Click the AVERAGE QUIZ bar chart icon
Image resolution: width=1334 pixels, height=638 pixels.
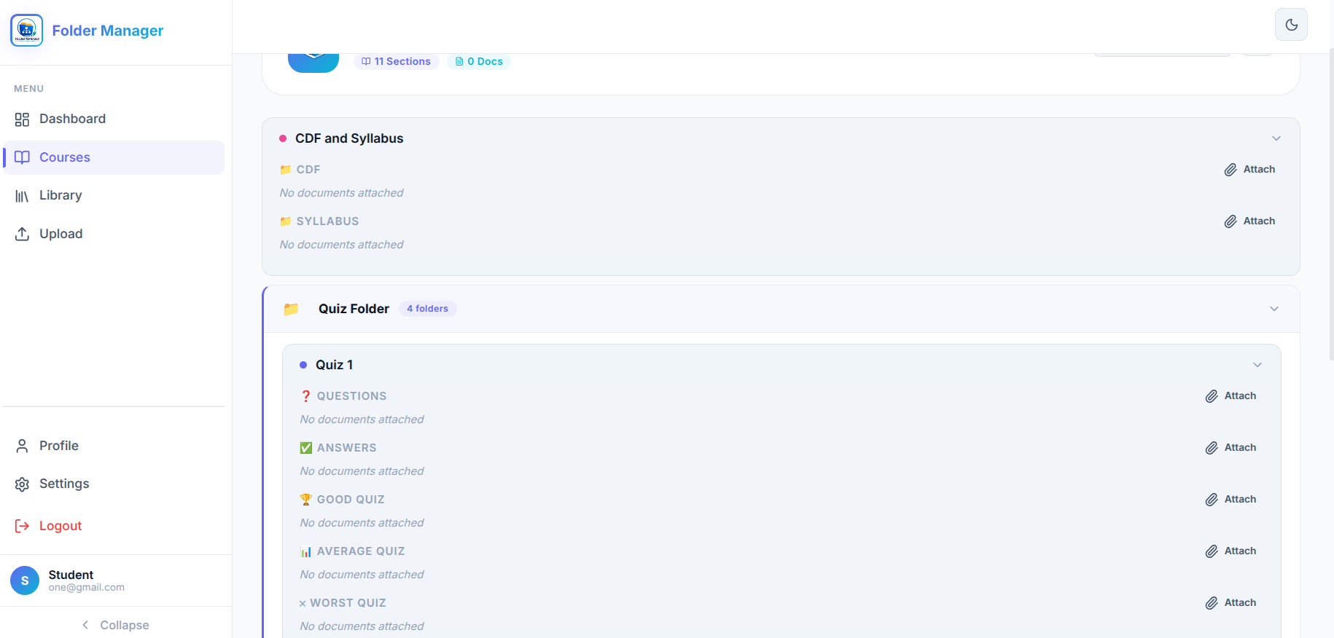[306, 551]
